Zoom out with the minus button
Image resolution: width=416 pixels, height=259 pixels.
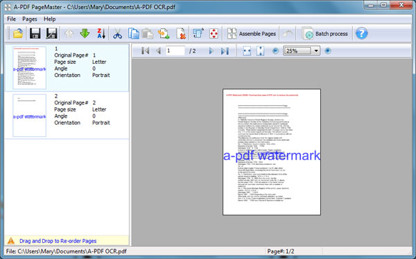[x=276, y=51]
